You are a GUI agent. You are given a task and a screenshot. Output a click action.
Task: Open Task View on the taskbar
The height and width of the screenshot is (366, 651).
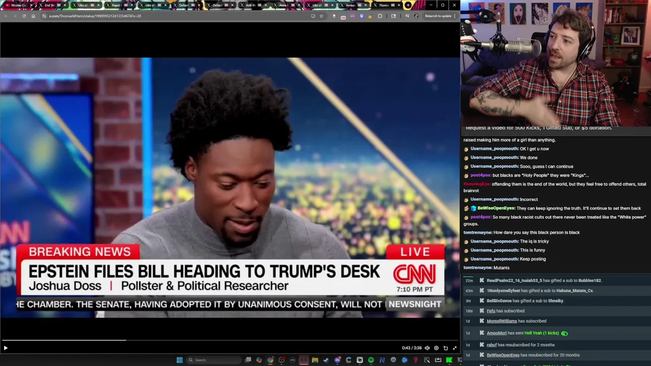tap(248, 360)
